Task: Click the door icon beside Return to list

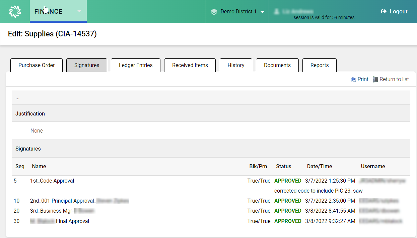Action: coord(375,79)
